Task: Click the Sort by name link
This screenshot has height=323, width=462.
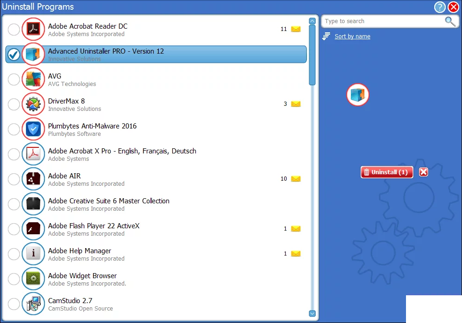Action: (x=352, y=36)
